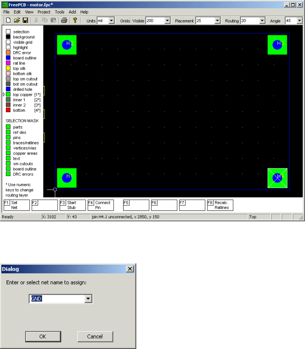Click the F8 Recalc. Ratlines function button
The height and width of the screenshot is (349, 305).
[x=220, y=205]
